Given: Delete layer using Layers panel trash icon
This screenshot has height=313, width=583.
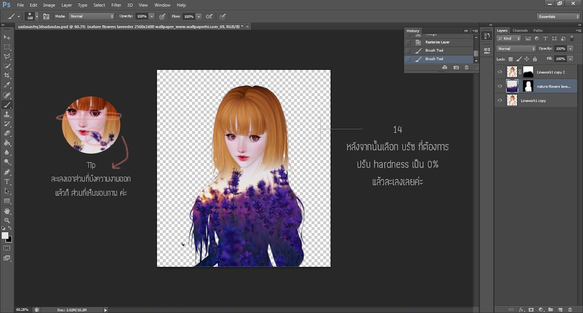Looking at the screenshot, I should [570, 310].
